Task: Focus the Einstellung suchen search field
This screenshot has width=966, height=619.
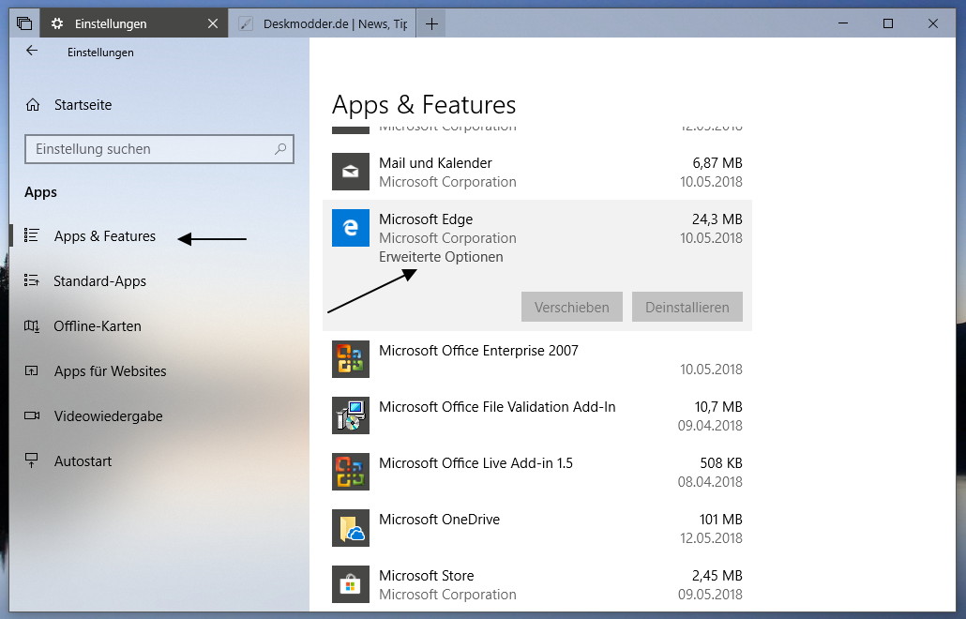Action: point(158,149)
